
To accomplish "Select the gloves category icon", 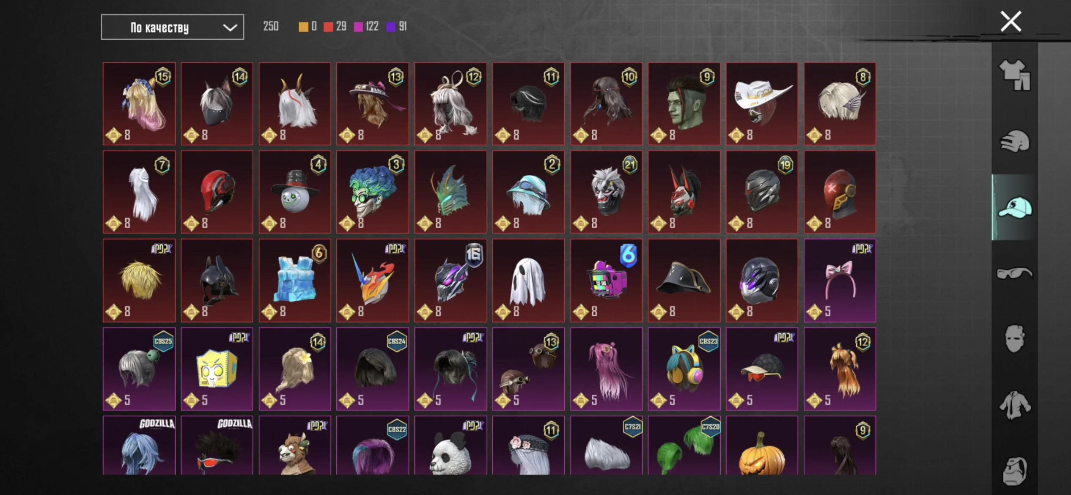I will pyautogui.click(x=1014, y=141).
